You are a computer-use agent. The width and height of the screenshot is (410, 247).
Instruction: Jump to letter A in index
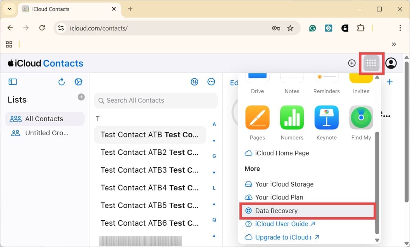(x=214, y=125)
